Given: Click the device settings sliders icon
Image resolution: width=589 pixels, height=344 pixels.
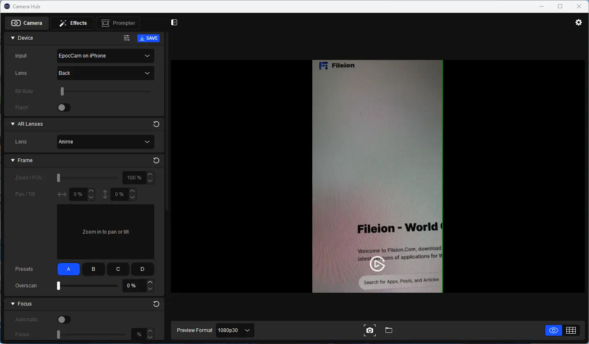Looking at the screenshot, I should [127, 38].
